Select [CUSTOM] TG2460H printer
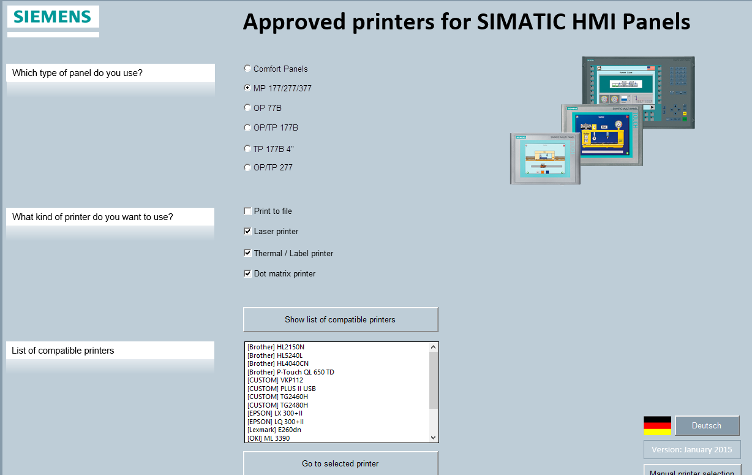This screenshot has width=752, height=475. coord(337,397)
